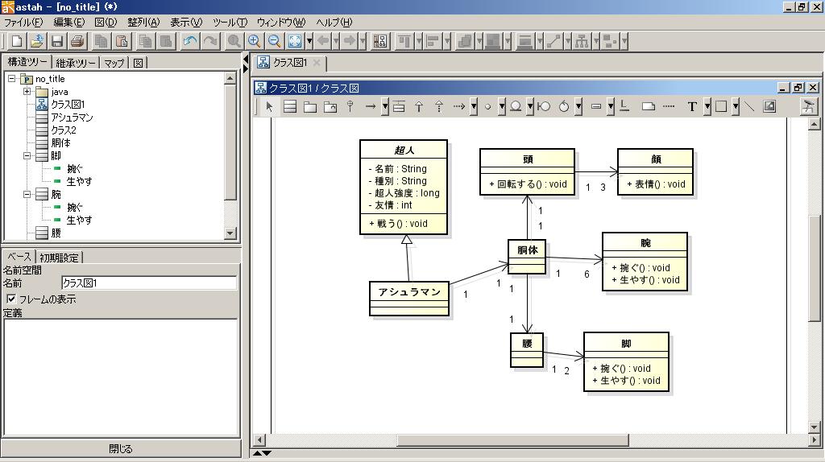
Task: Click the Zoom In magnifier icon
Action: (255, 41)
